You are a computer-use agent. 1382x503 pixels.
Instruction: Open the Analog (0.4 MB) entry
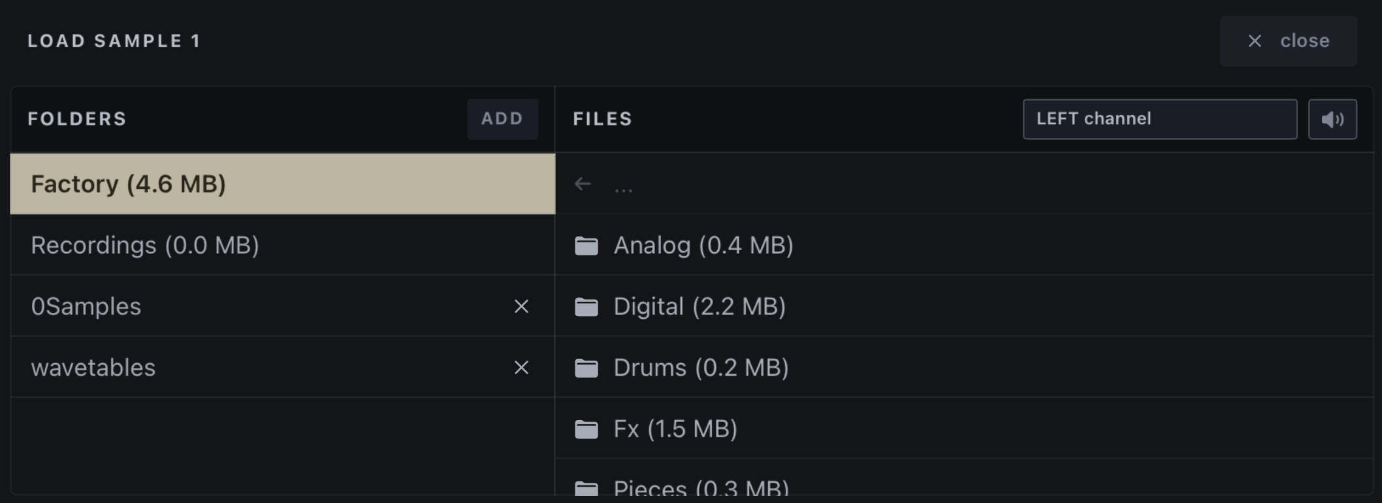(x=965, y=245)
